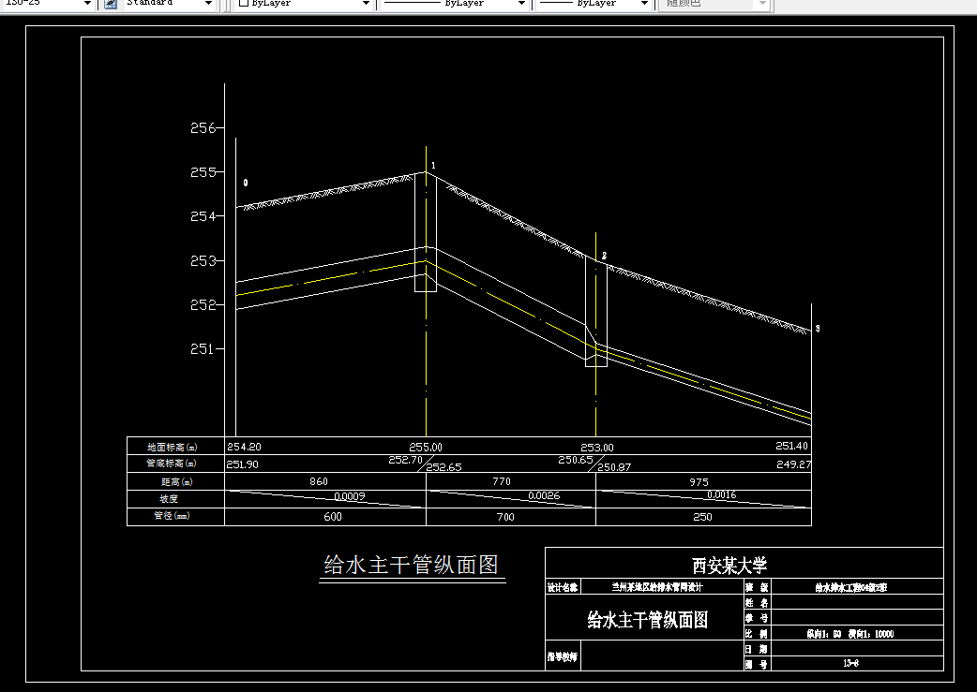Click the 姓名 label in title block
This screenshot has width=977, height=692.
[757, 602]
